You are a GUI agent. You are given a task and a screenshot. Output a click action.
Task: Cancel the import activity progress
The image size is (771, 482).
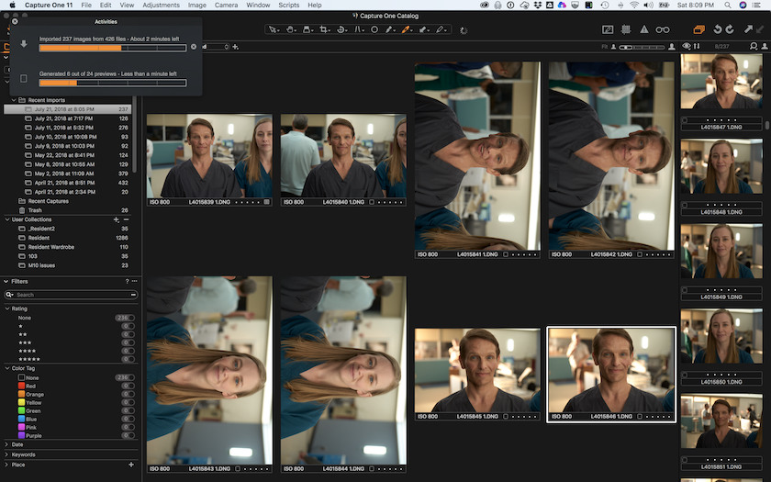click(x=193, y=46)
